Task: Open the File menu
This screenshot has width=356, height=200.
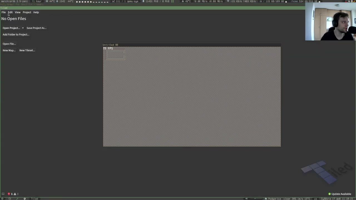Action: (4, 12)
